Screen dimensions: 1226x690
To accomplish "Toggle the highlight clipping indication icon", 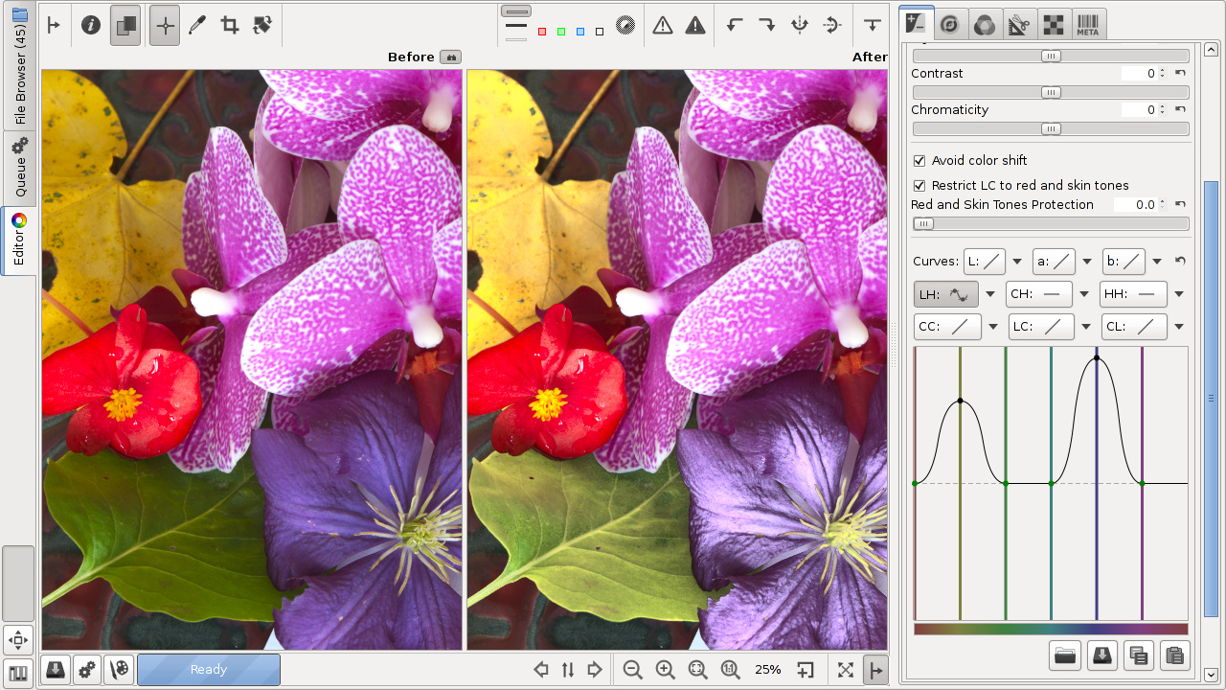I will [x=695, y=26].
